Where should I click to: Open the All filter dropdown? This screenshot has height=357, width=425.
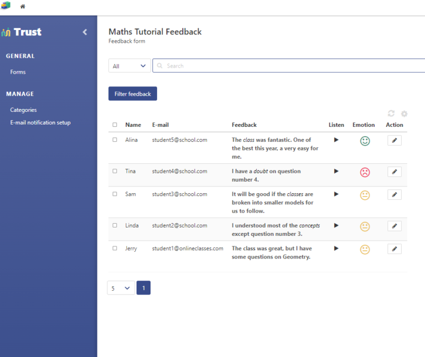click(x=129, y=66)
